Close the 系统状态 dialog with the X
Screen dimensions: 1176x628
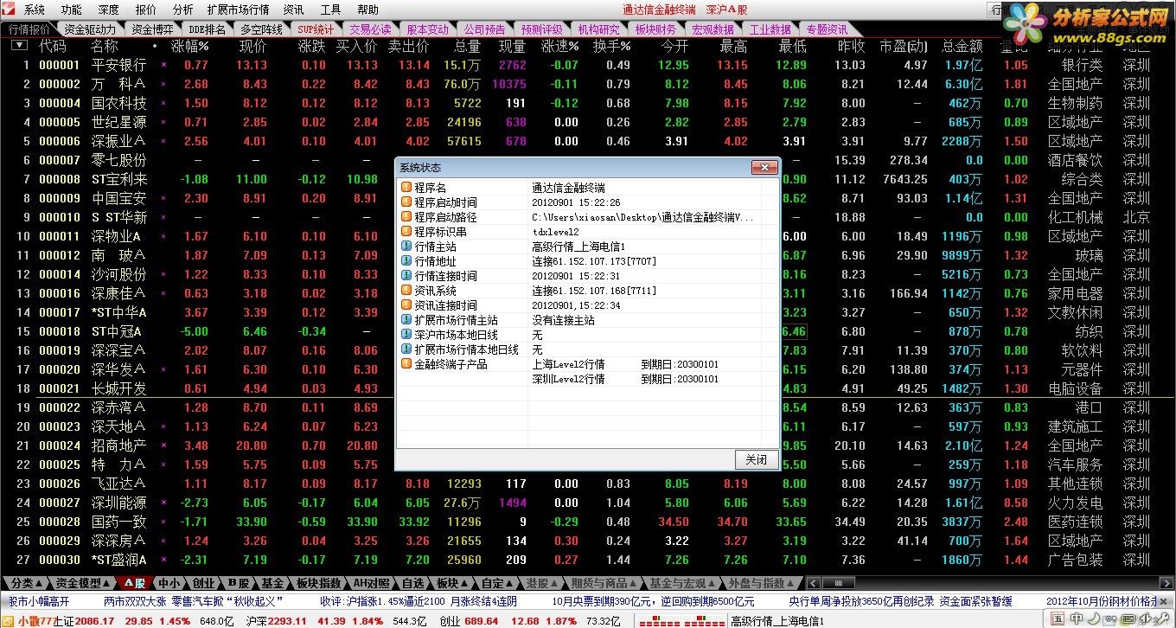pyautogui.click(x=764, y=167)
